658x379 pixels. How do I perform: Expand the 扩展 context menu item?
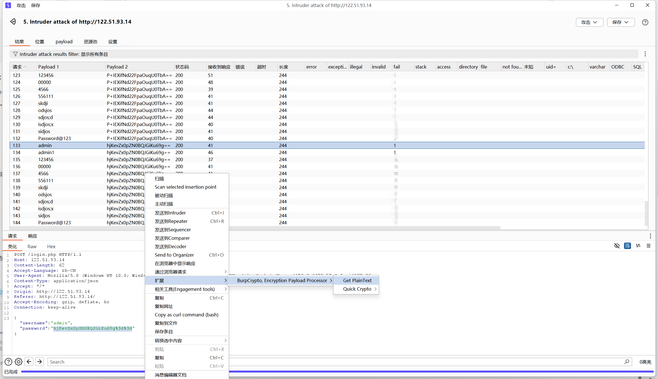(x=187, y=280)
